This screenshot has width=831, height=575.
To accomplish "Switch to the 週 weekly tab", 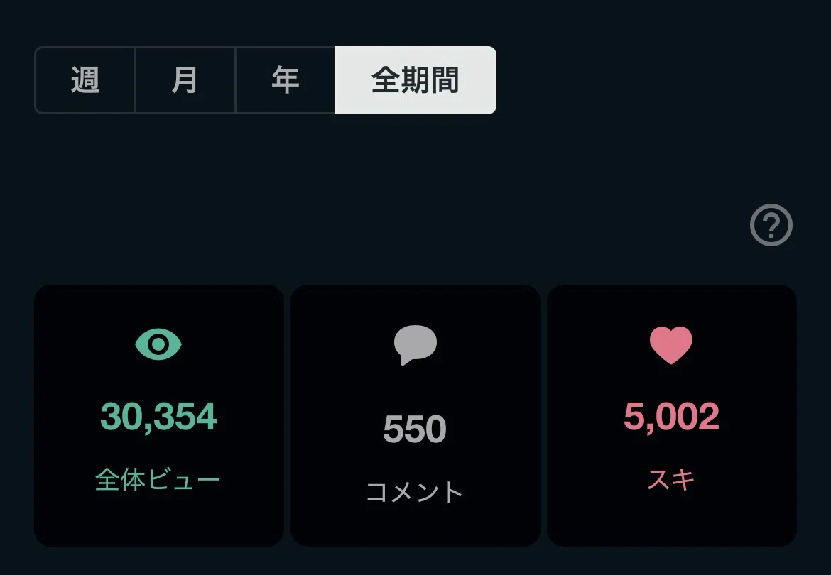I will coord(85,80).
